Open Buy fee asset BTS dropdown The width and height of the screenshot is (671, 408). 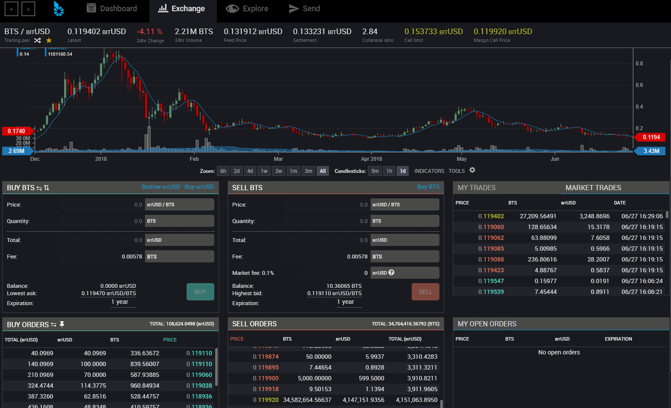pos(179,256)
